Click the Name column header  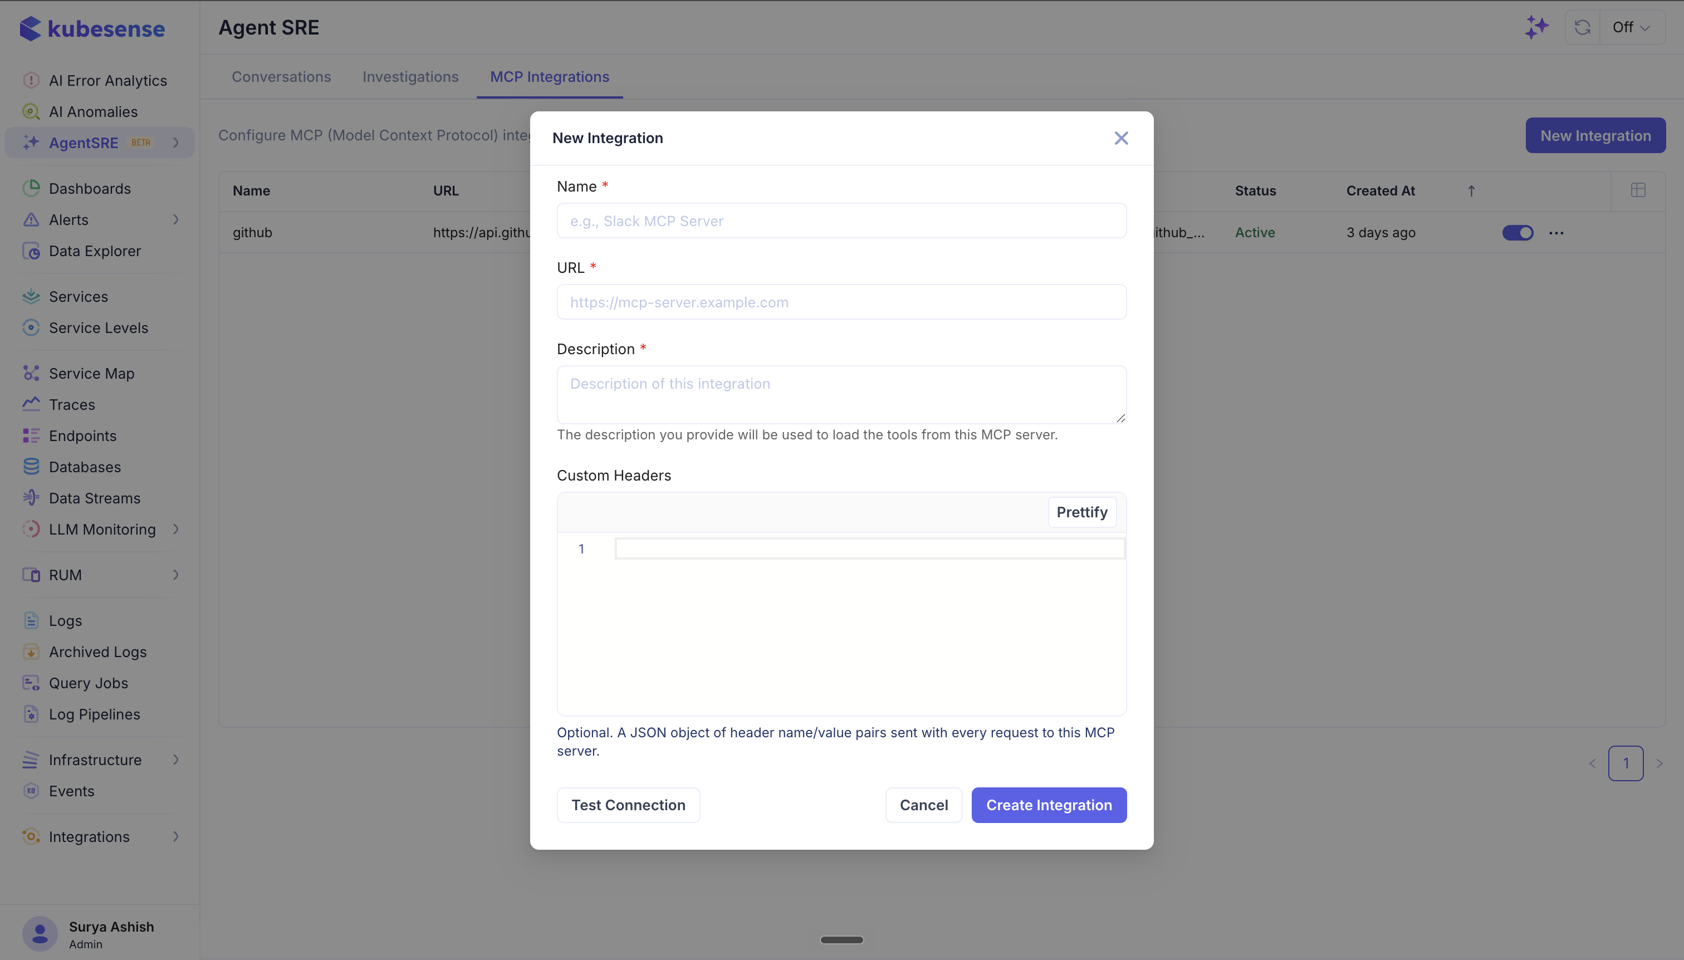251,190
